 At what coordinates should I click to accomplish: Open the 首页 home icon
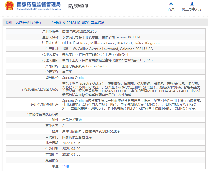(x=171, y=4)
